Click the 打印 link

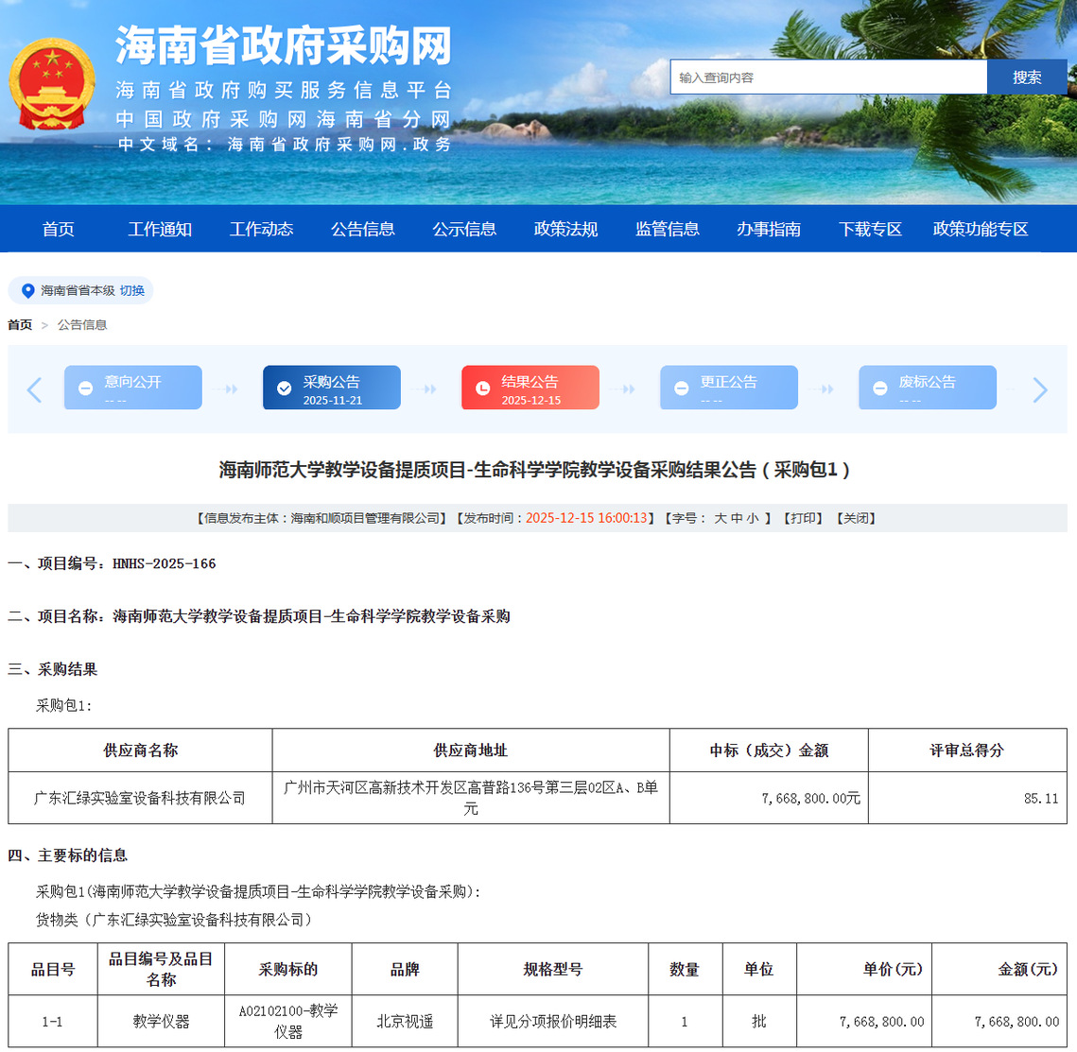pos(804,518)
